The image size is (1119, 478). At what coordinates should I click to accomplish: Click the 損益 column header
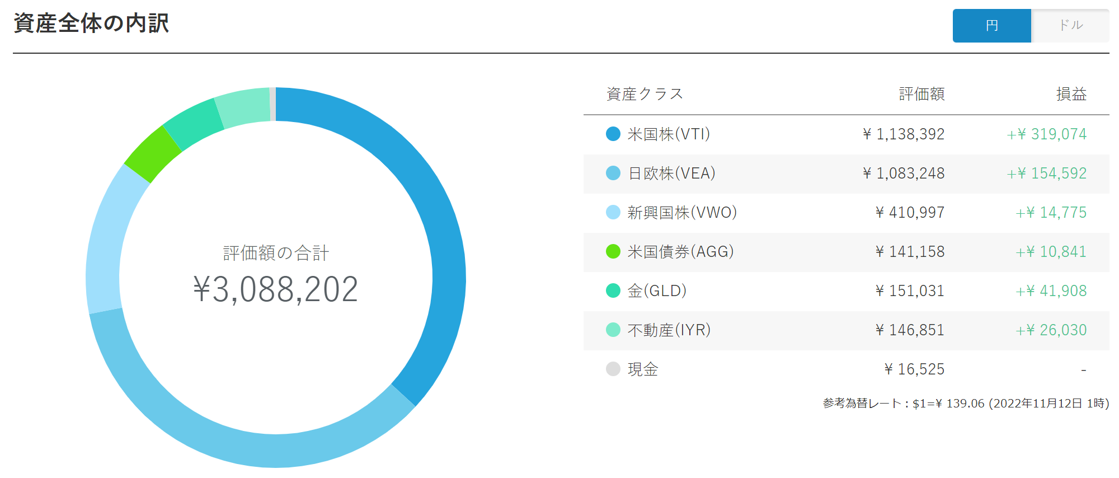point(1071,94)
